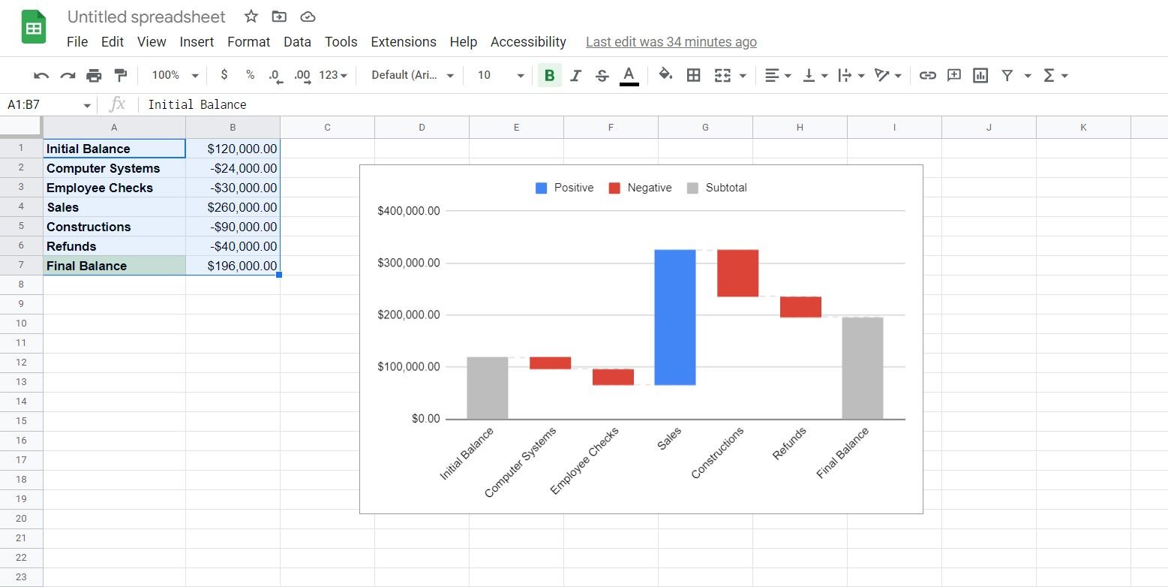Viewport: 1168px width, 587px height.
Task: Click the Insert chart icon
Action: pyautogui.click(x=980, y=75)
